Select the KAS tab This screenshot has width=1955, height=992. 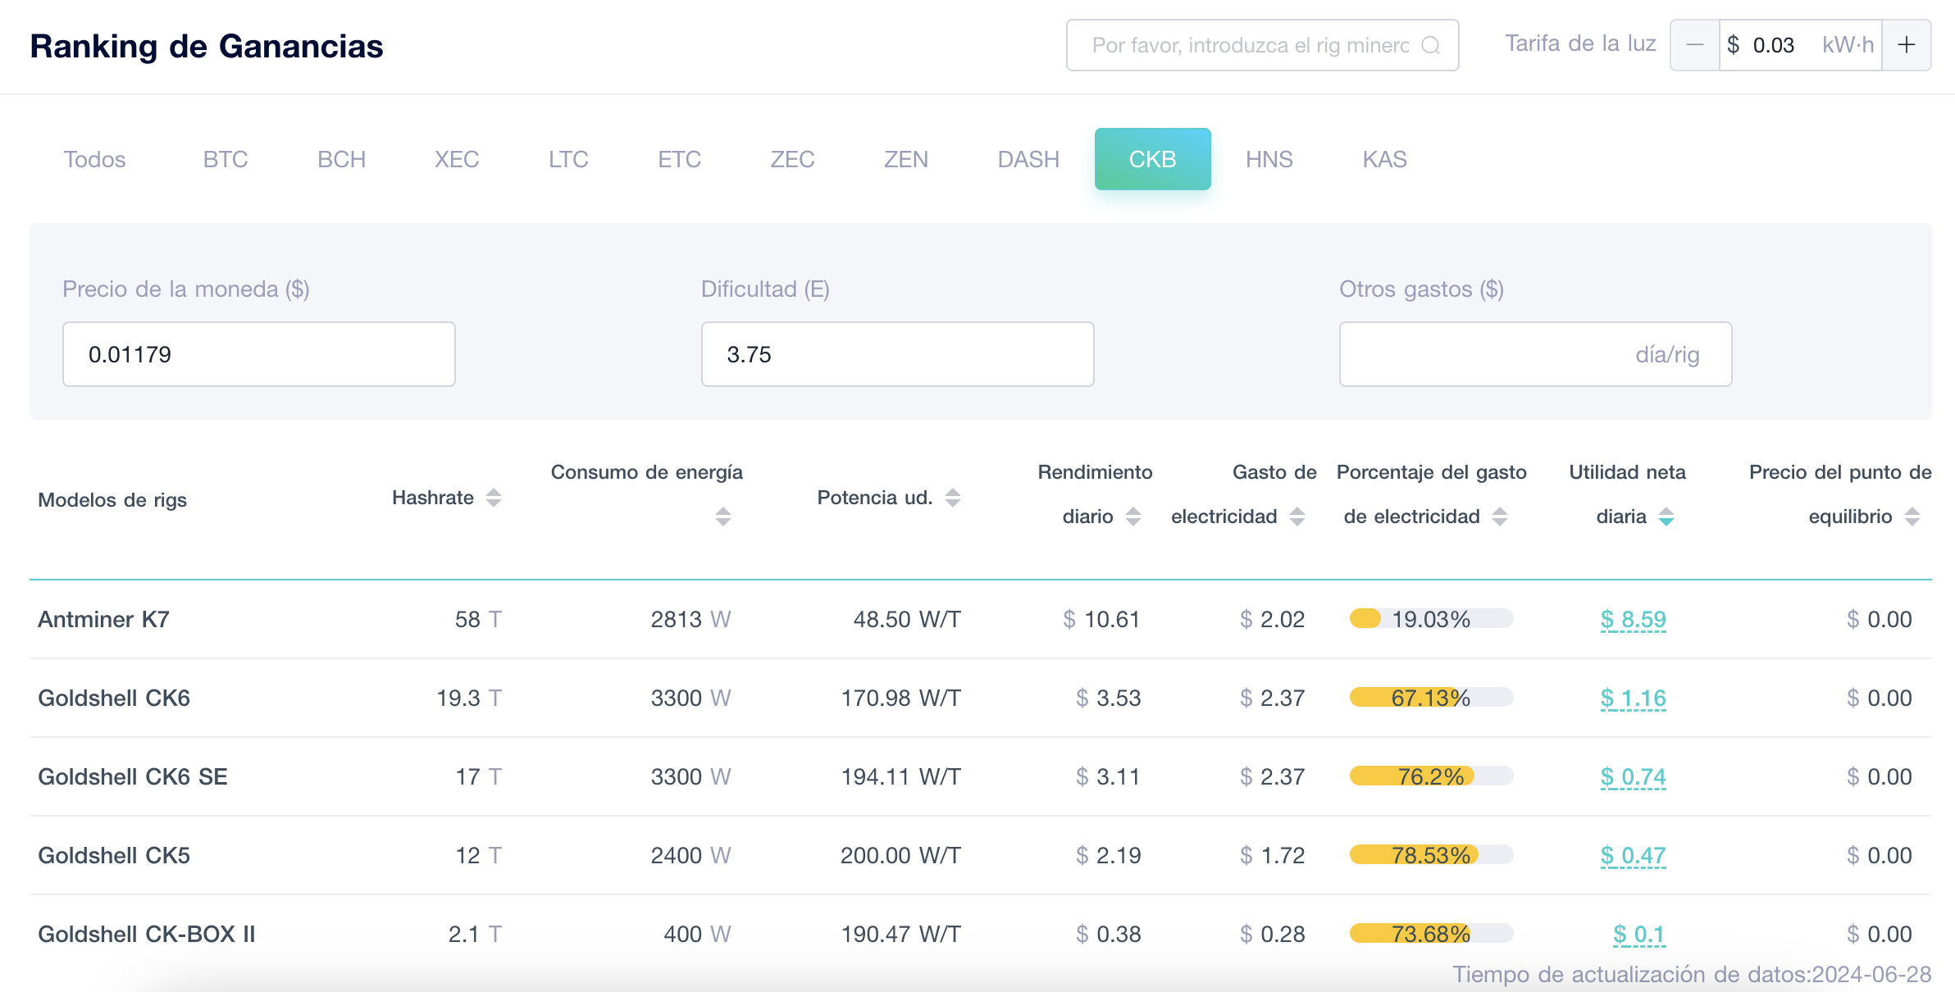coord(1385,159)
